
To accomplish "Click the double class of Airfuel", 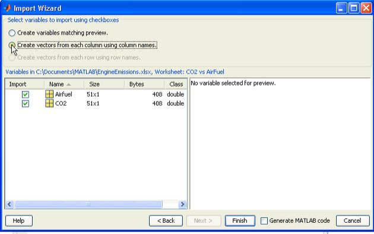I will pos(176,94).
